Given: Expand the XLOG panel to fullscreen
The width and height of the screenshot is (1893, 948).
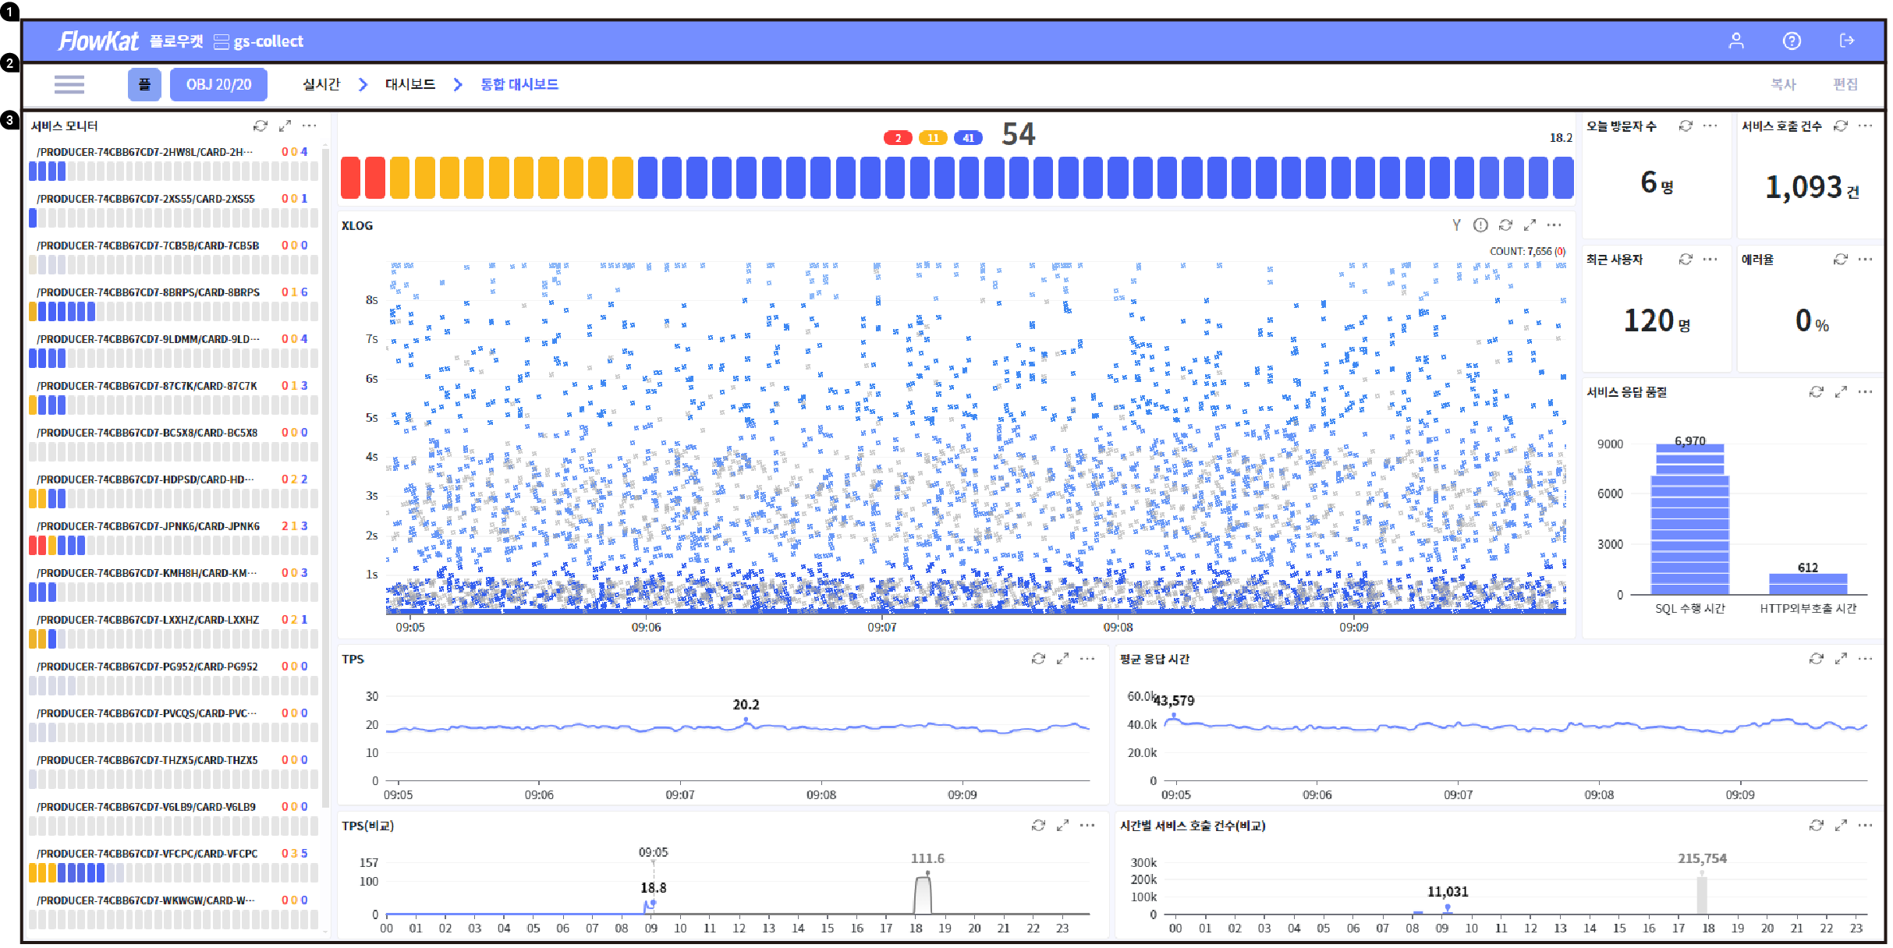Looking at the screenshot, I should pyautogui.click(x=1530, y=225).
